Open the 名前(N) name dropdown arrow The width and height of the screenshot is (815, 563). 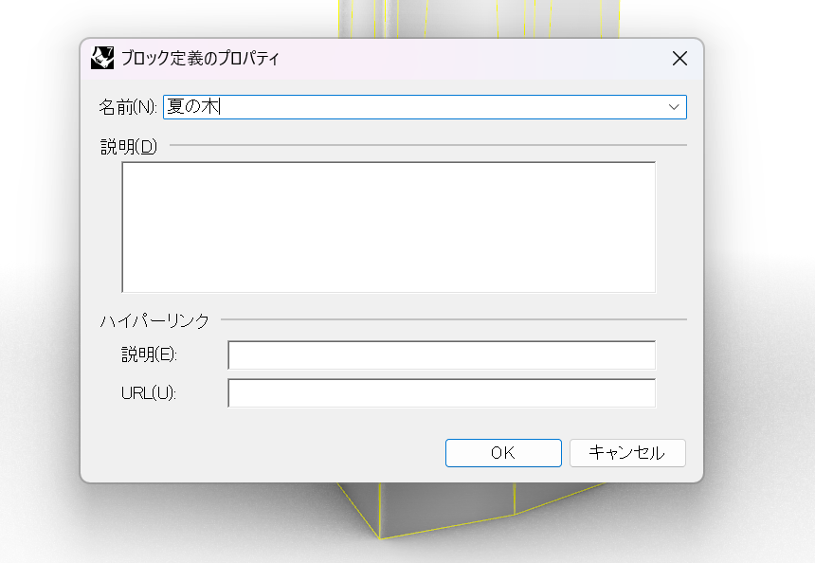674,107
